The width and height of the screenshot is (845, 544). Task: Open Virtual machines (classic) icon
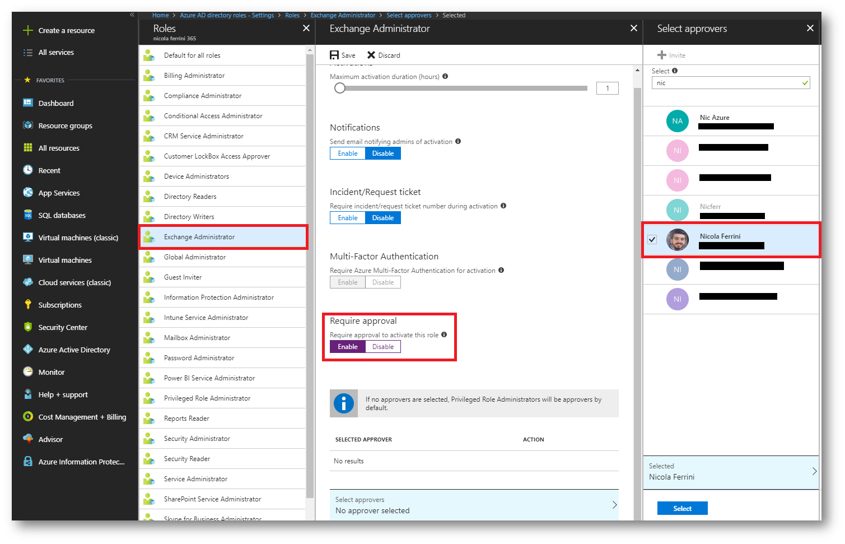tap(27, 238)
